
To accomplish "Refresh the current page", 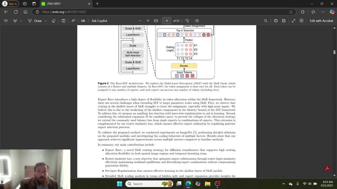I will pyautogui.click(x=16, y=12).
